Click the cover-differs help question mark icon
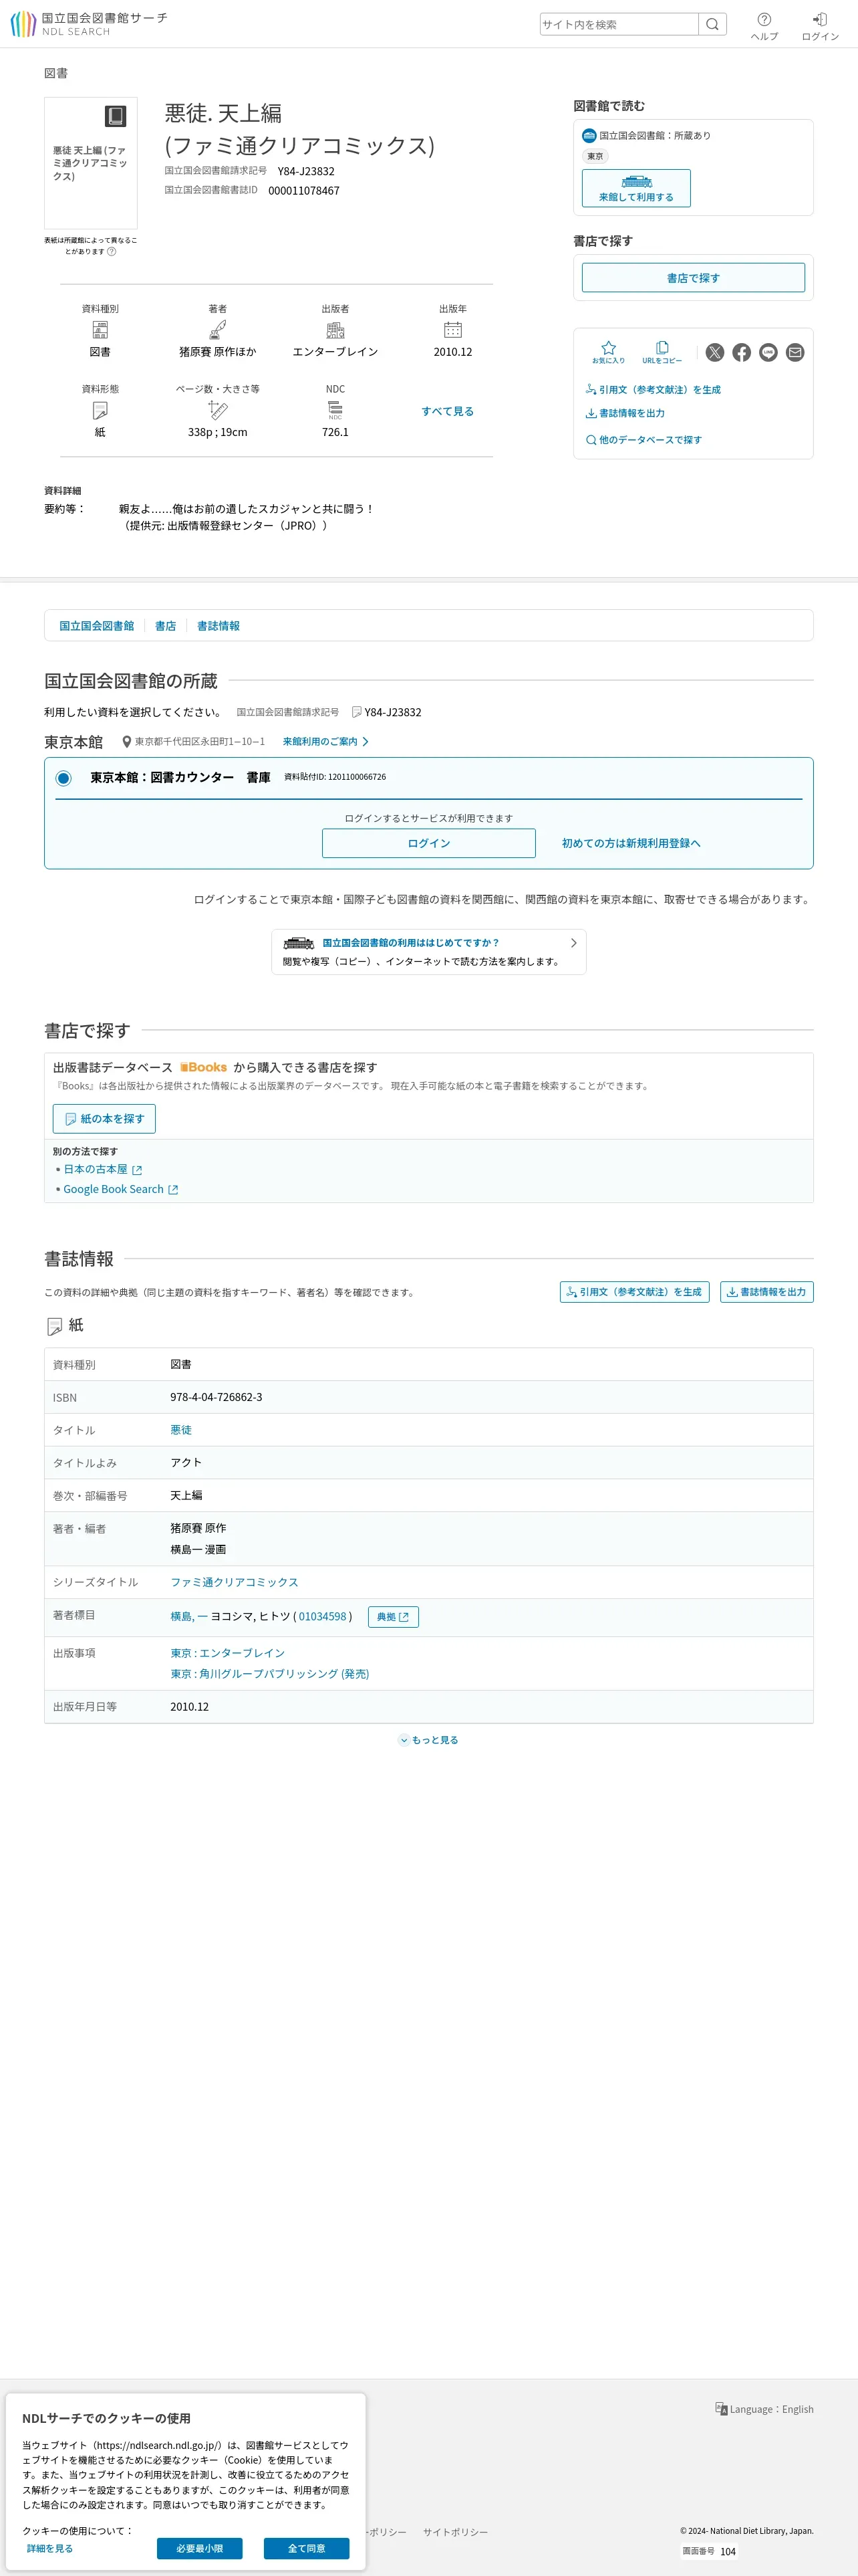Image resolution: width=858 pixels, height=2576 pixels. (x=112, y=252)
